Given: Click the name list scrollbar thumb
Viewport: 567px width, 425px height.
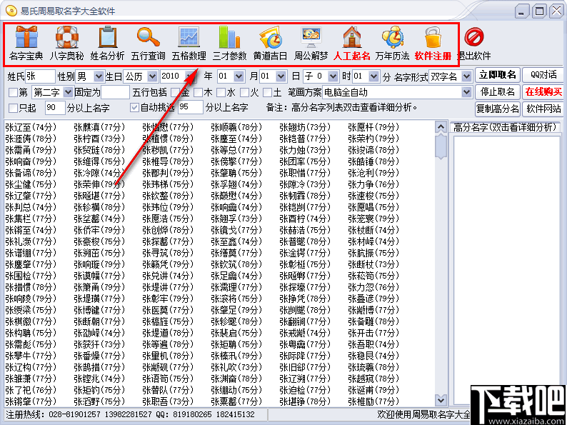Looking at the screenshot, I should pyautogui.click(x=441, y=147).
